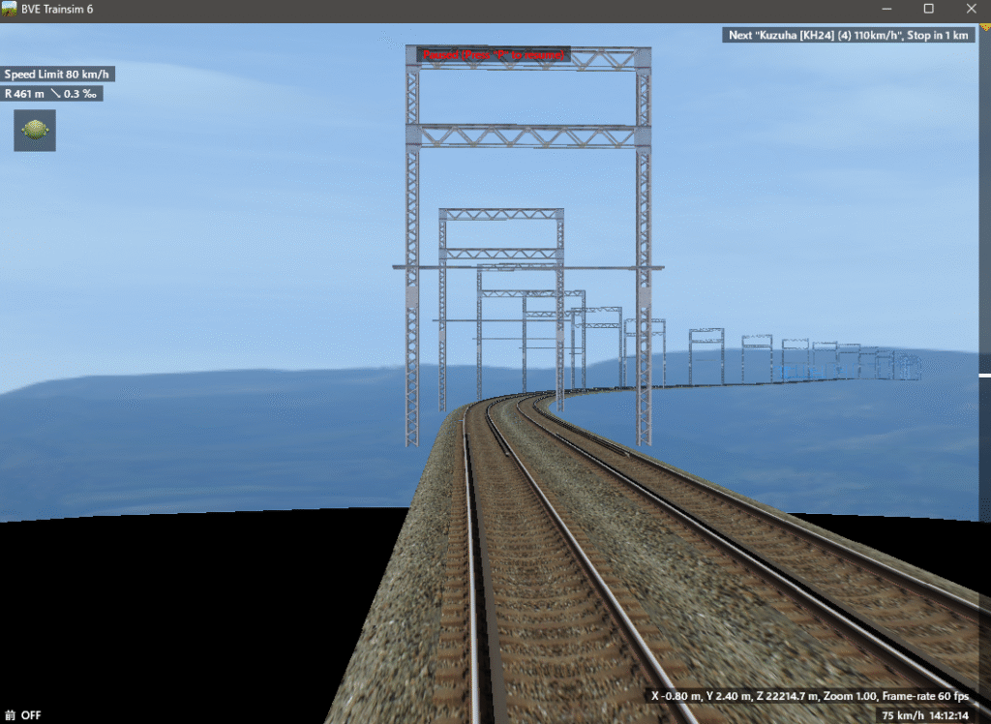Click the green turtle icon below curve info
Screen dimensions: 991x724
[35, 130]
